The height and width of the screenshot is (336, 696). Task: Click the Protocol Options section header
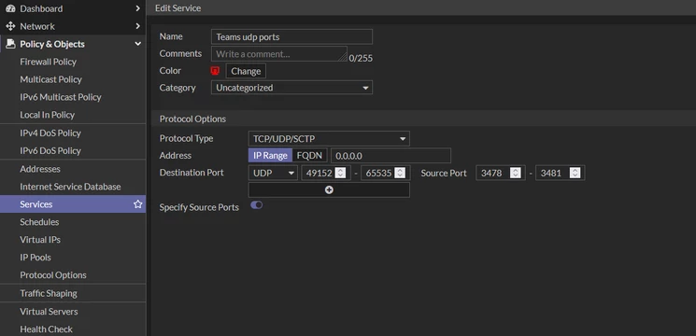[192, 119]
